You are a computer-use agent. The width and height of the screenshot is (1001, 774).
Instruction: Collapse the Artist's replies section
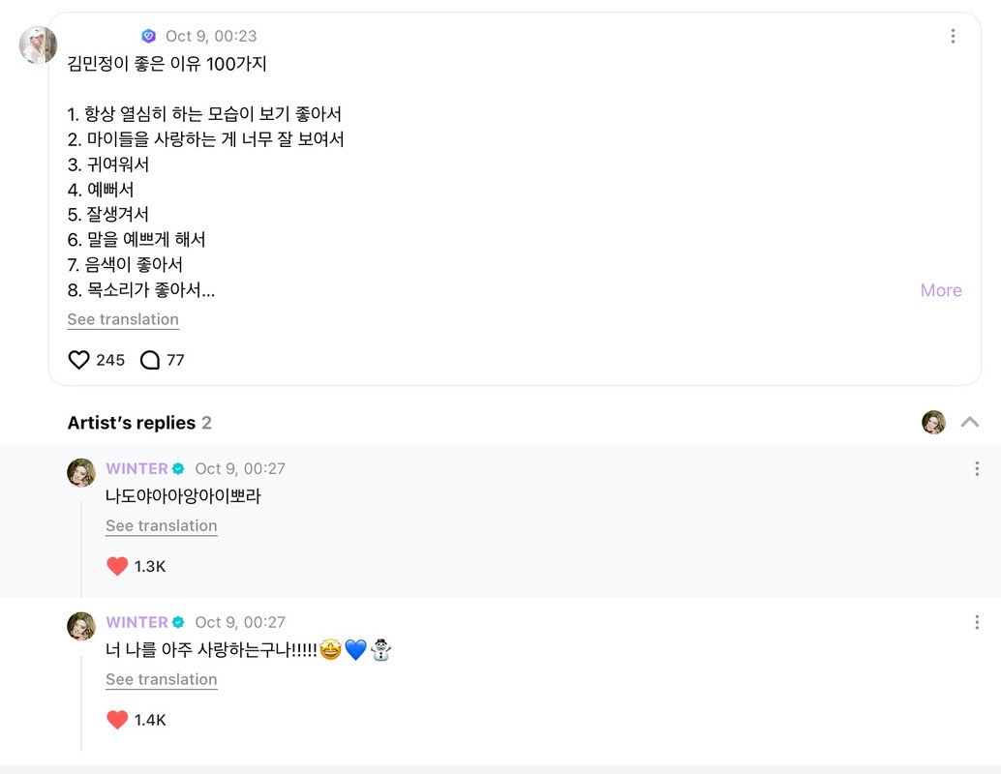(x=970, y=422)
